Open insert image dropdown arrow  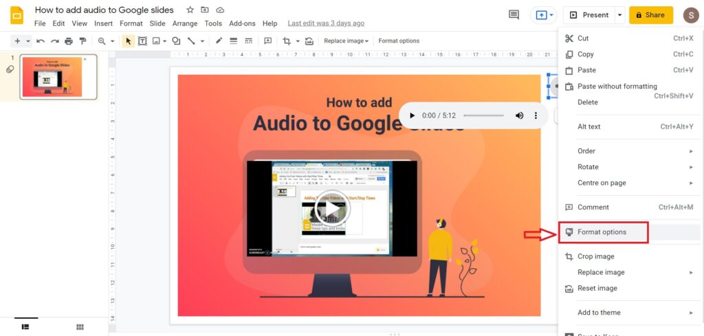(x=165, y=41)
